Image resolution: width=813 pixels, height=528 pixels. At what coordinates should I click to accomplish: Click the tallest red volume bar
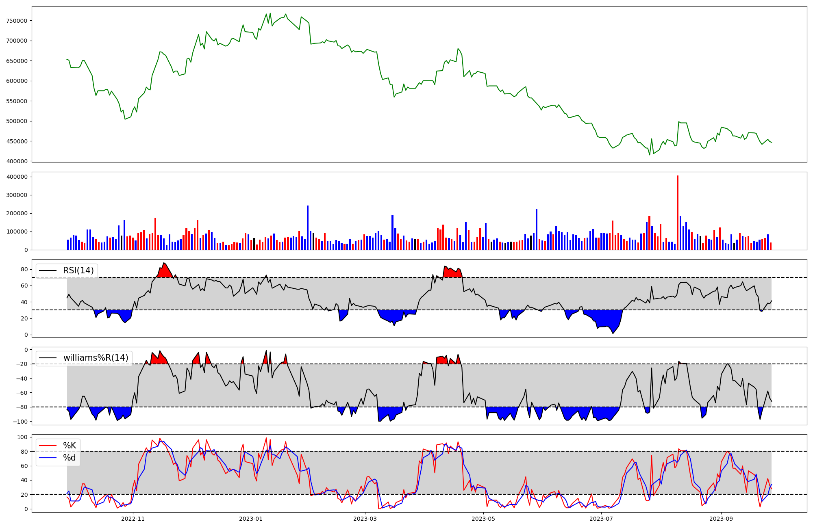click(678, 212)
